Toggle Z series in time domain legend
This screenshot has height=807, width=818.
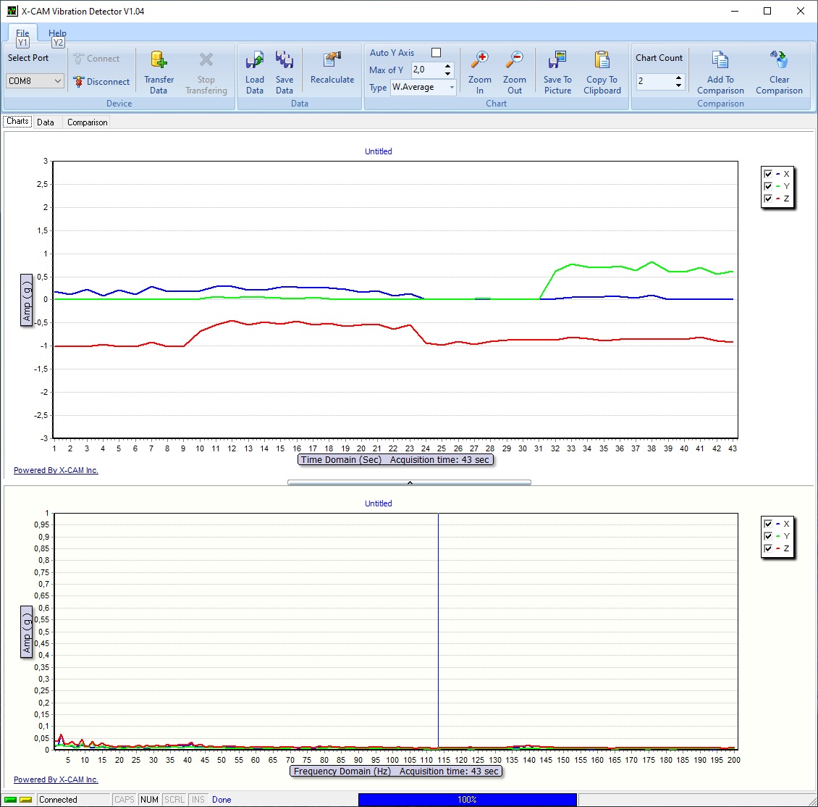pyautogui.click(x=768, y=198)
